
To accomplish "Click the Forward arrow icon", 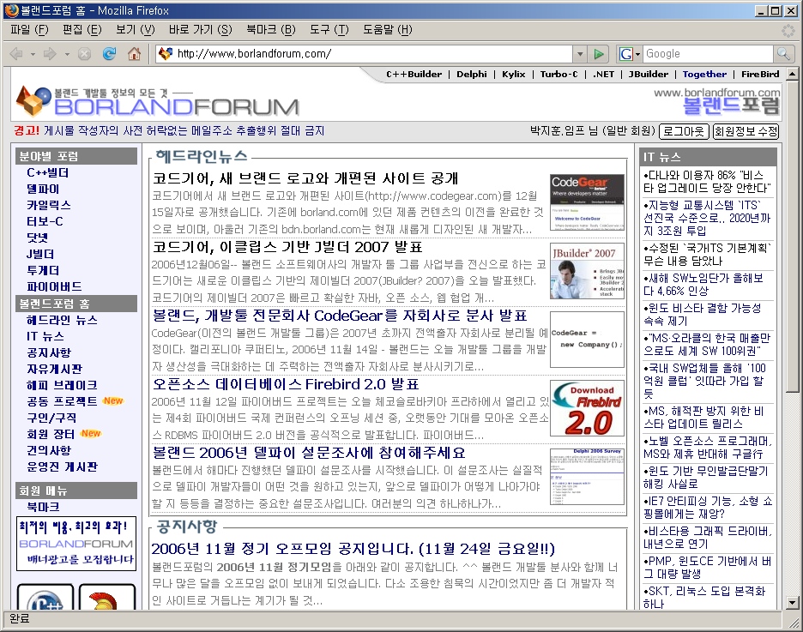I will tap(50, 54).
